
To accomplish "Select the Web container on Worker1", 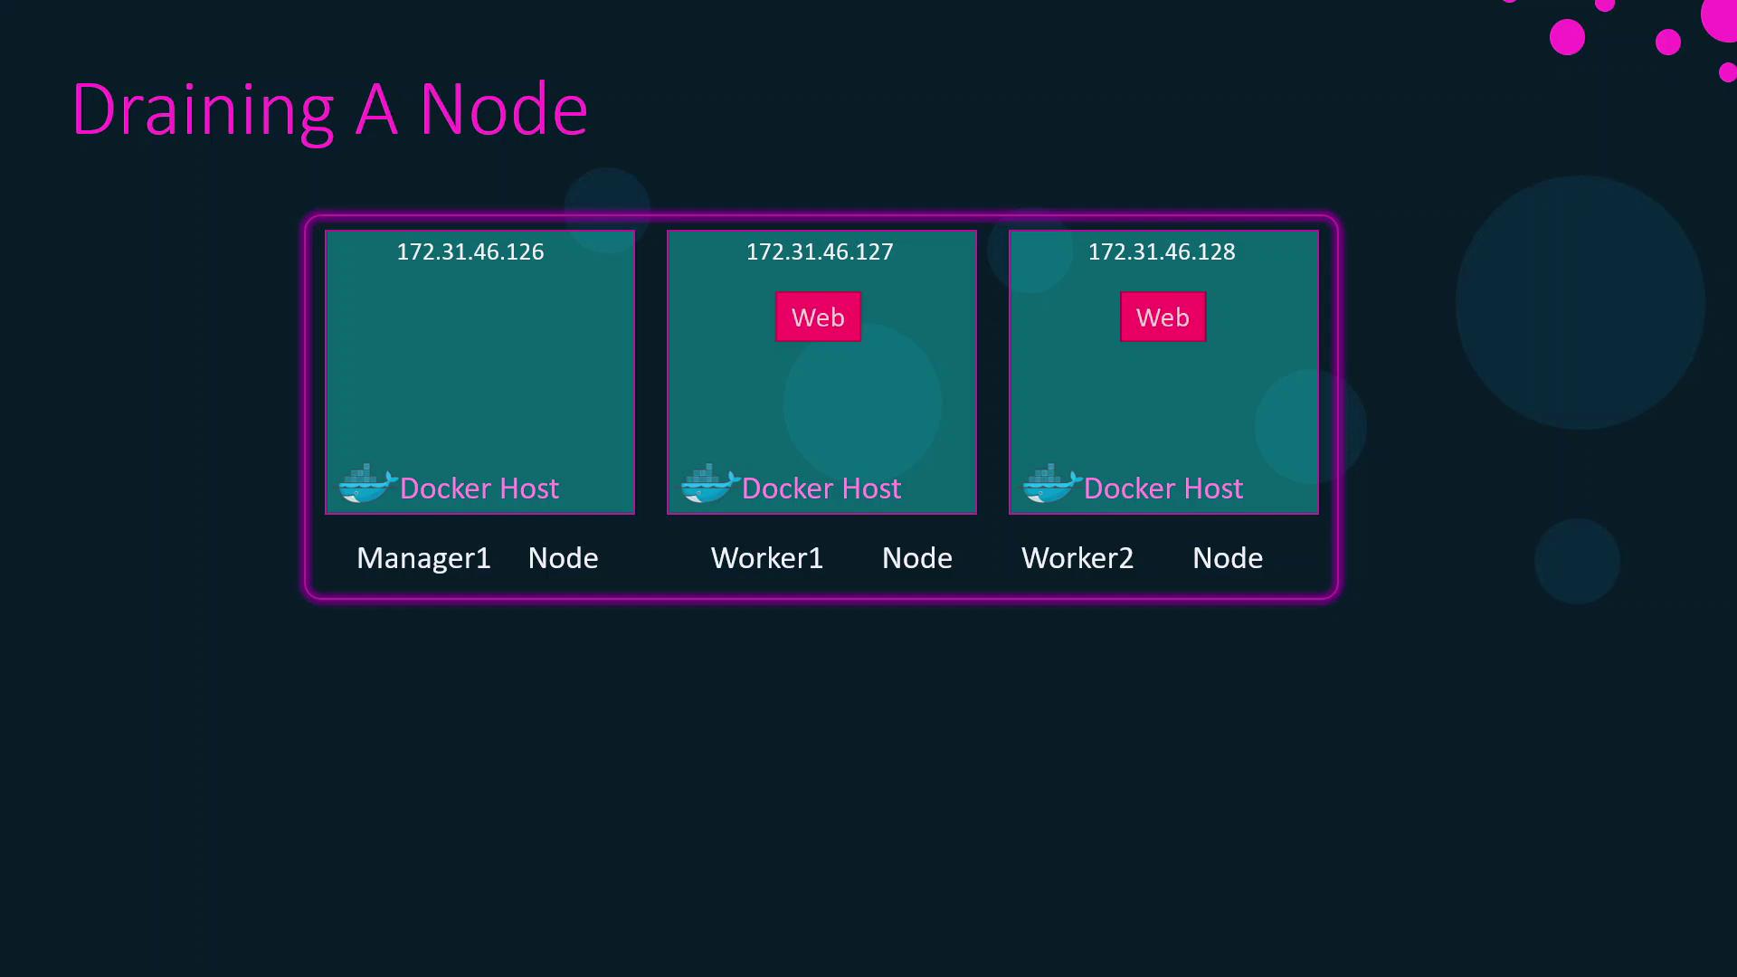I will click(x=818, y=317).
